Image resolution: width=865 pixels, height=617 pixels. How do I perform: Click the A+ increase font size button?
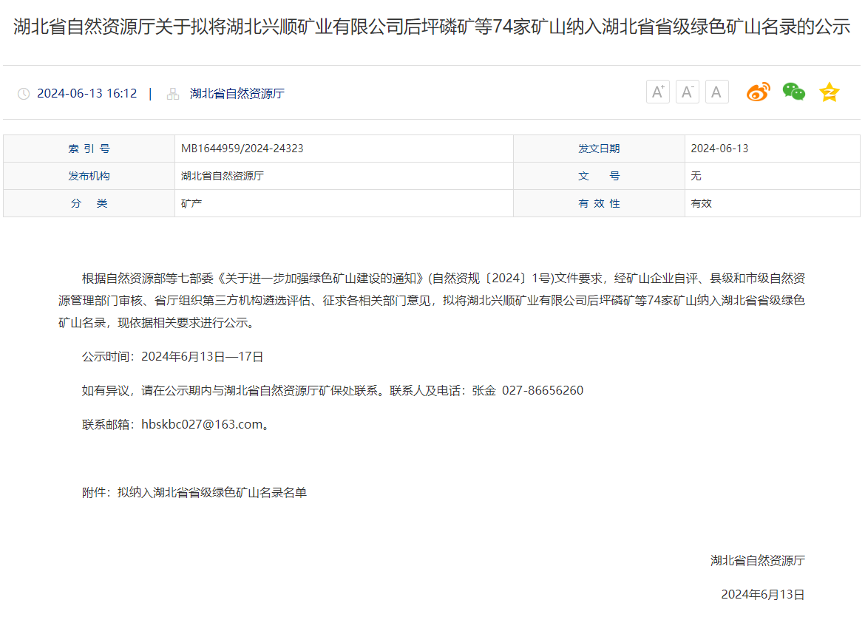(657, 92)
